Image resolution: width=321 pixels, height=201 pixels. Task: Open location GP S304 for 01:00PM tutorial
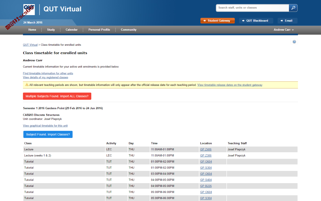(x=206, y=168)
